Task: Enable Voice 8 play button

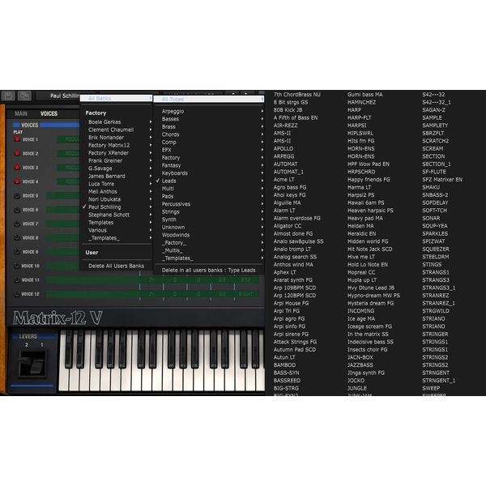Action: point(17,237)
